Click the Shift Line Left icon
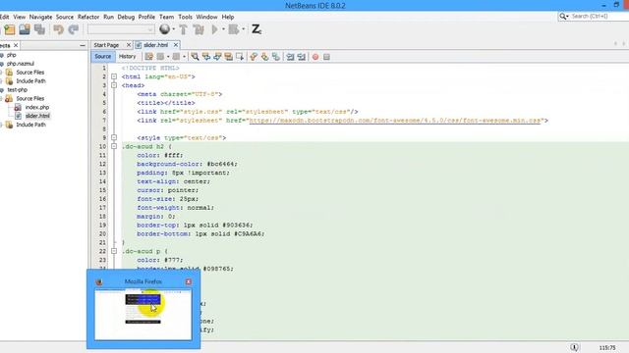The height and width of the screenshot is (353, 629). pos(290,57)
